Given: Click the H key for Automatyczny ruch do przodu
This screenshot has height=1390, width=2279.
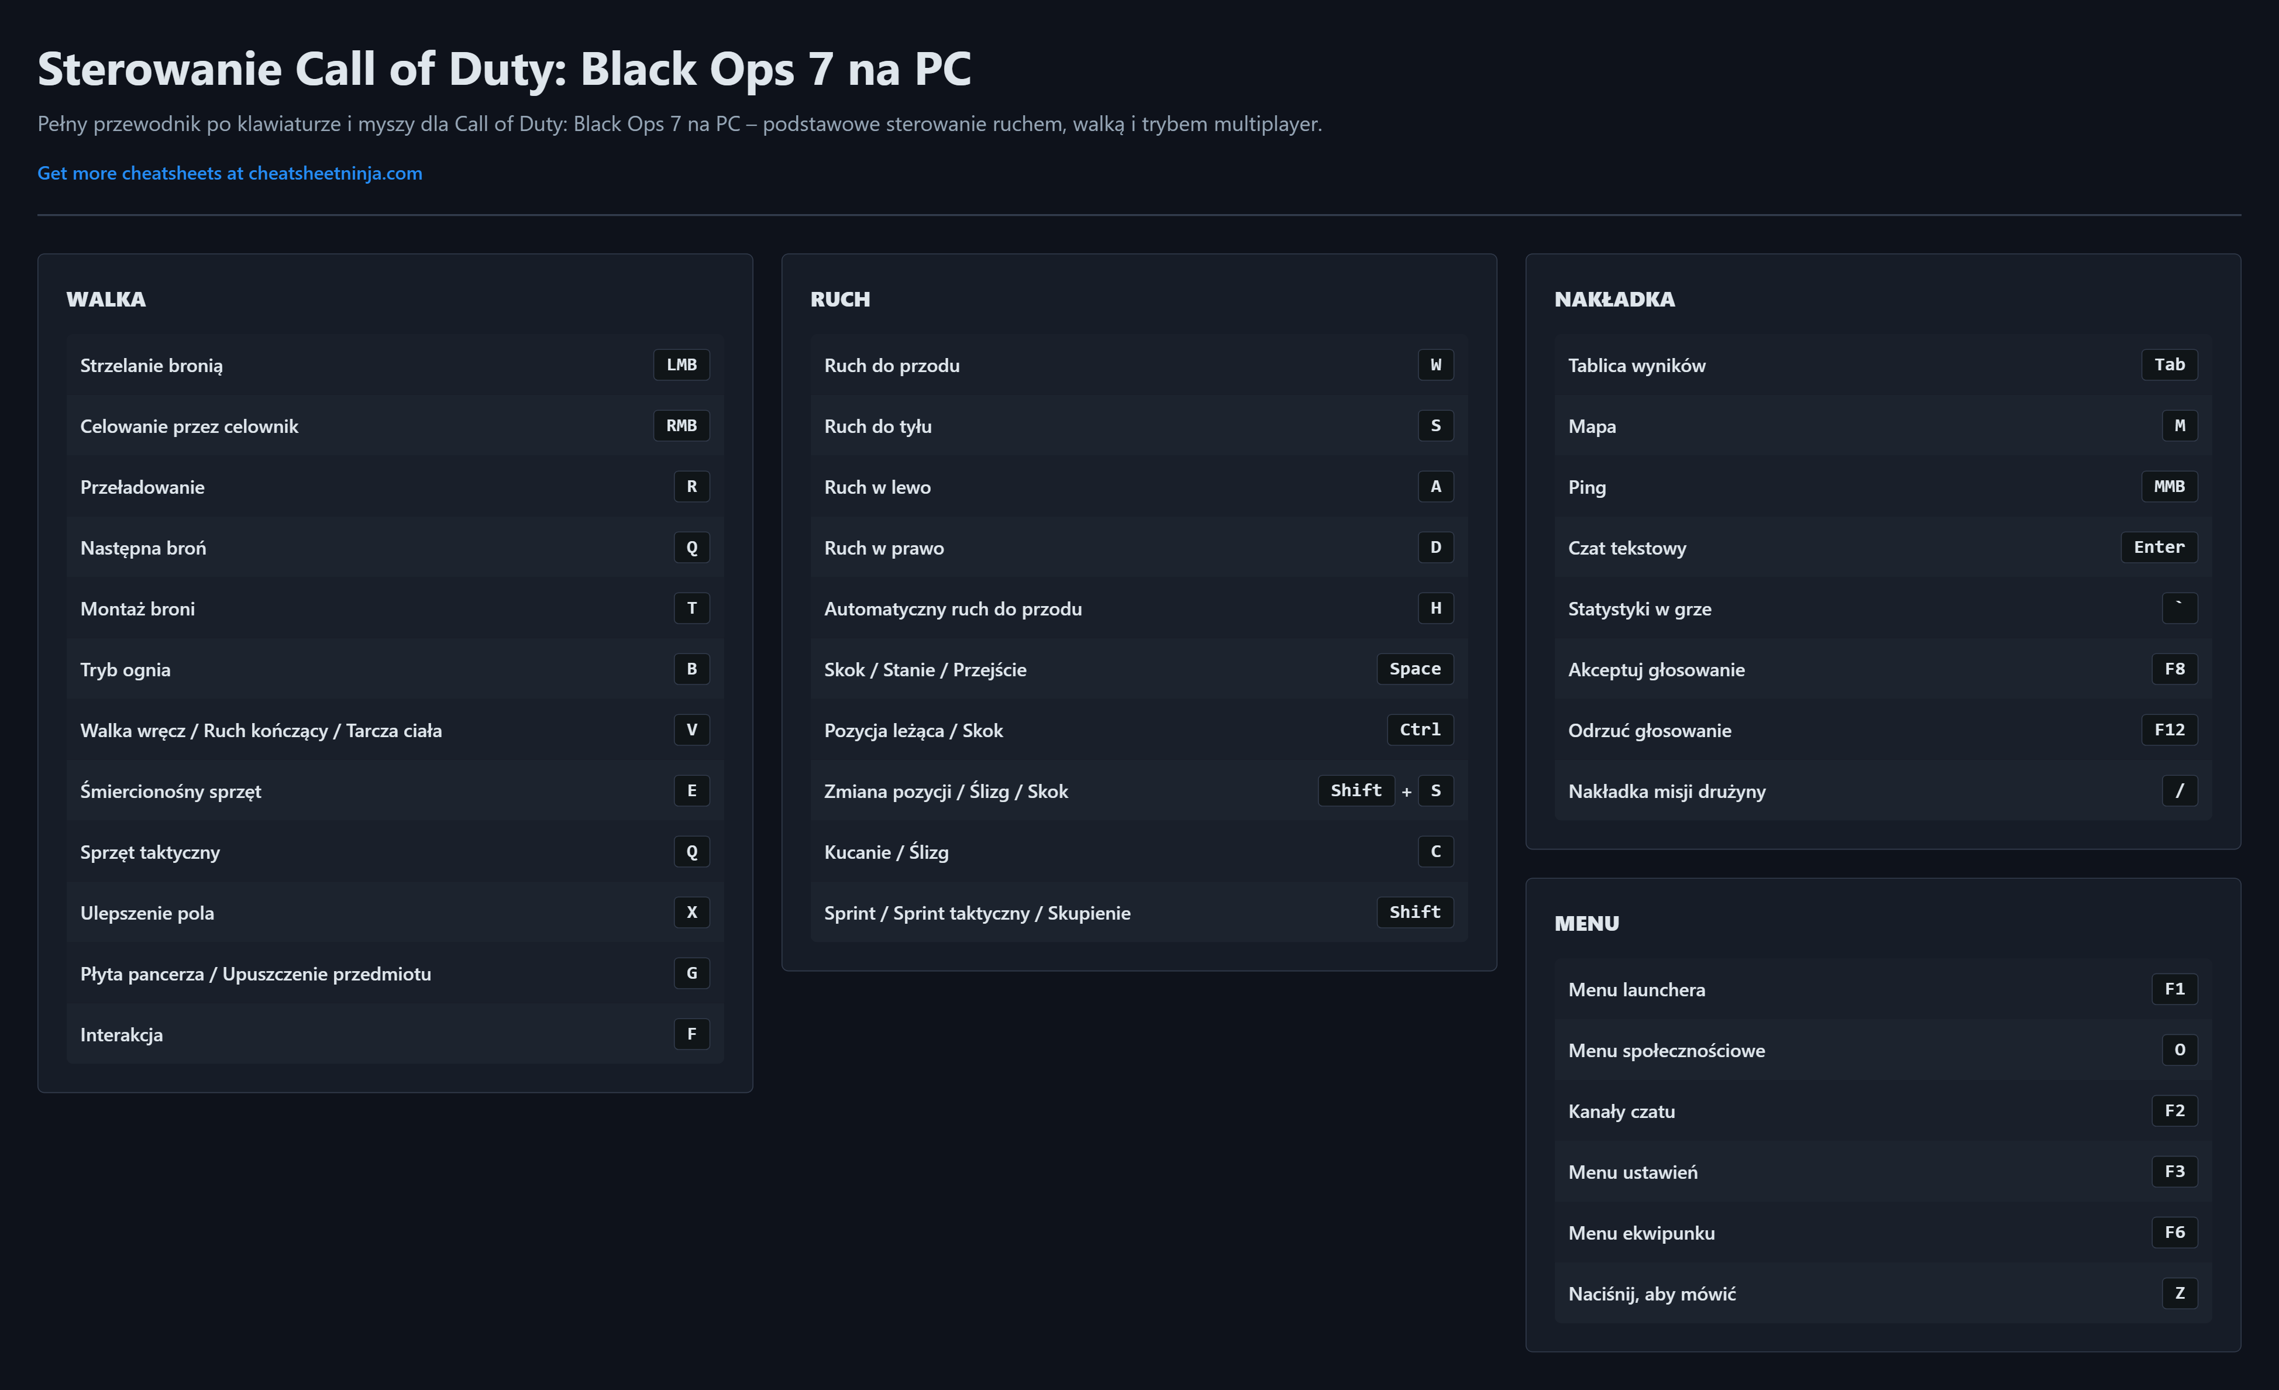Looking at the screenshot, I should tap(1435, 608).
